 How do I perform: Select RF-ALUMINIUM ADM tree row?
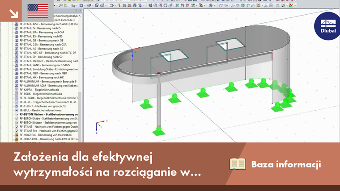click(49, 86)
